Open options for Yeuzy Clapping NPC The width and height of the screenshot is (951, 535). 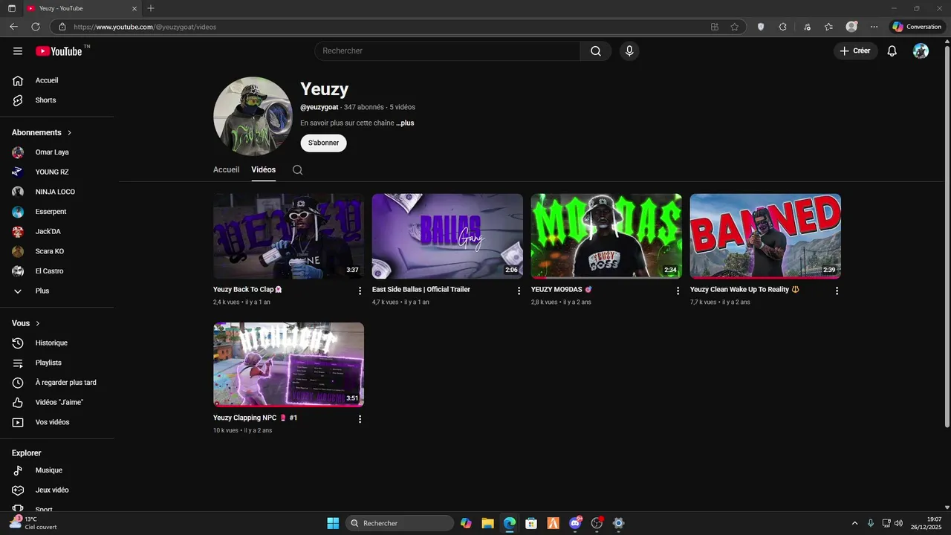pos(360,419)
